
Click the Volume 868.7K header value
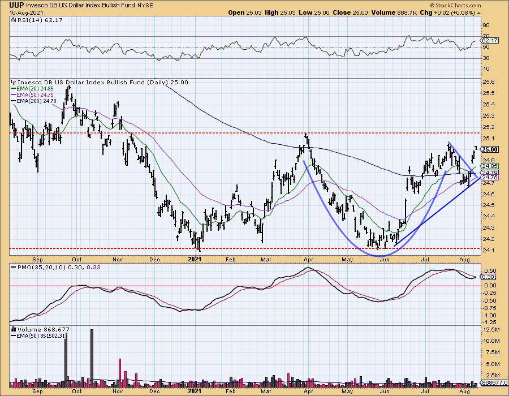(394, 12)
